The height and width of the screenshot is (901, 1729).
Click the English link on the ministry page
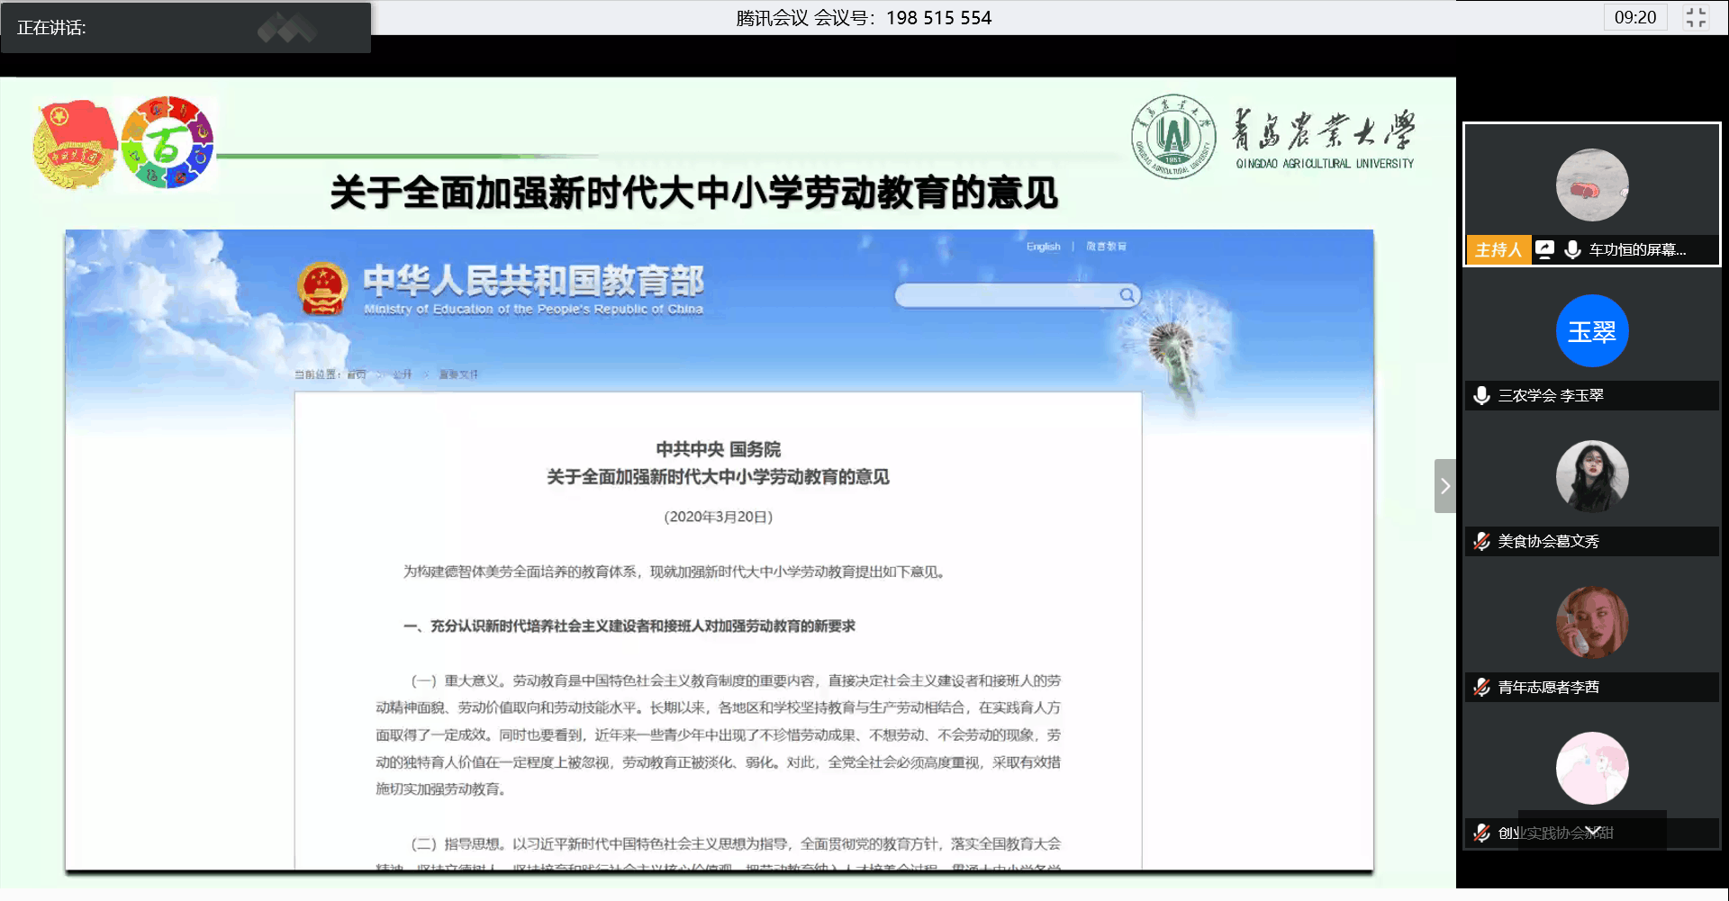1043,246
